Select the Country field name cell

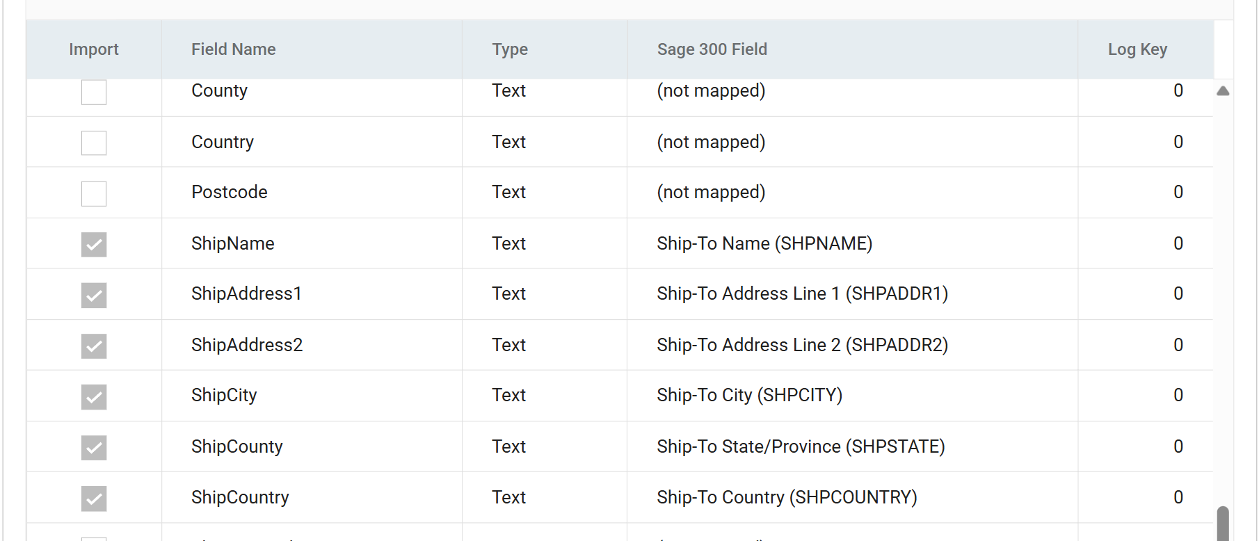(312, 142)
